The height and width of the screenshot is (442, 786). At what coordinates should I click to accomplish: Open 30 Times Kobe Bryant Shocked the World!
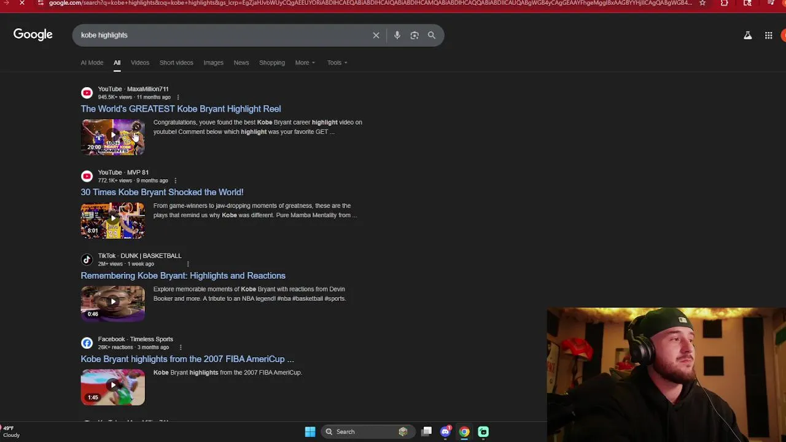pos(162,192)
